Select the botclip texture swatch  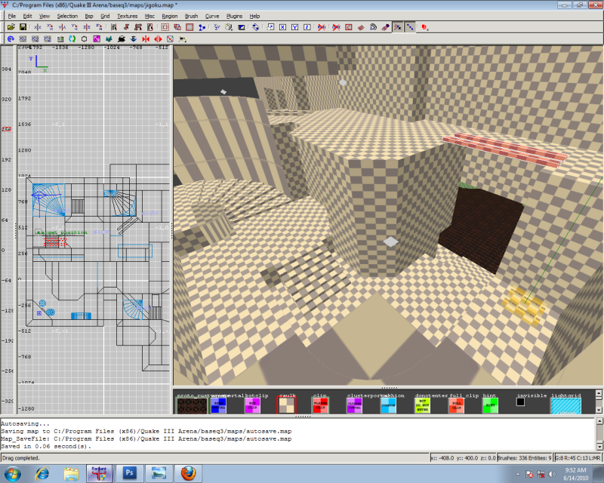pos(252,405)
